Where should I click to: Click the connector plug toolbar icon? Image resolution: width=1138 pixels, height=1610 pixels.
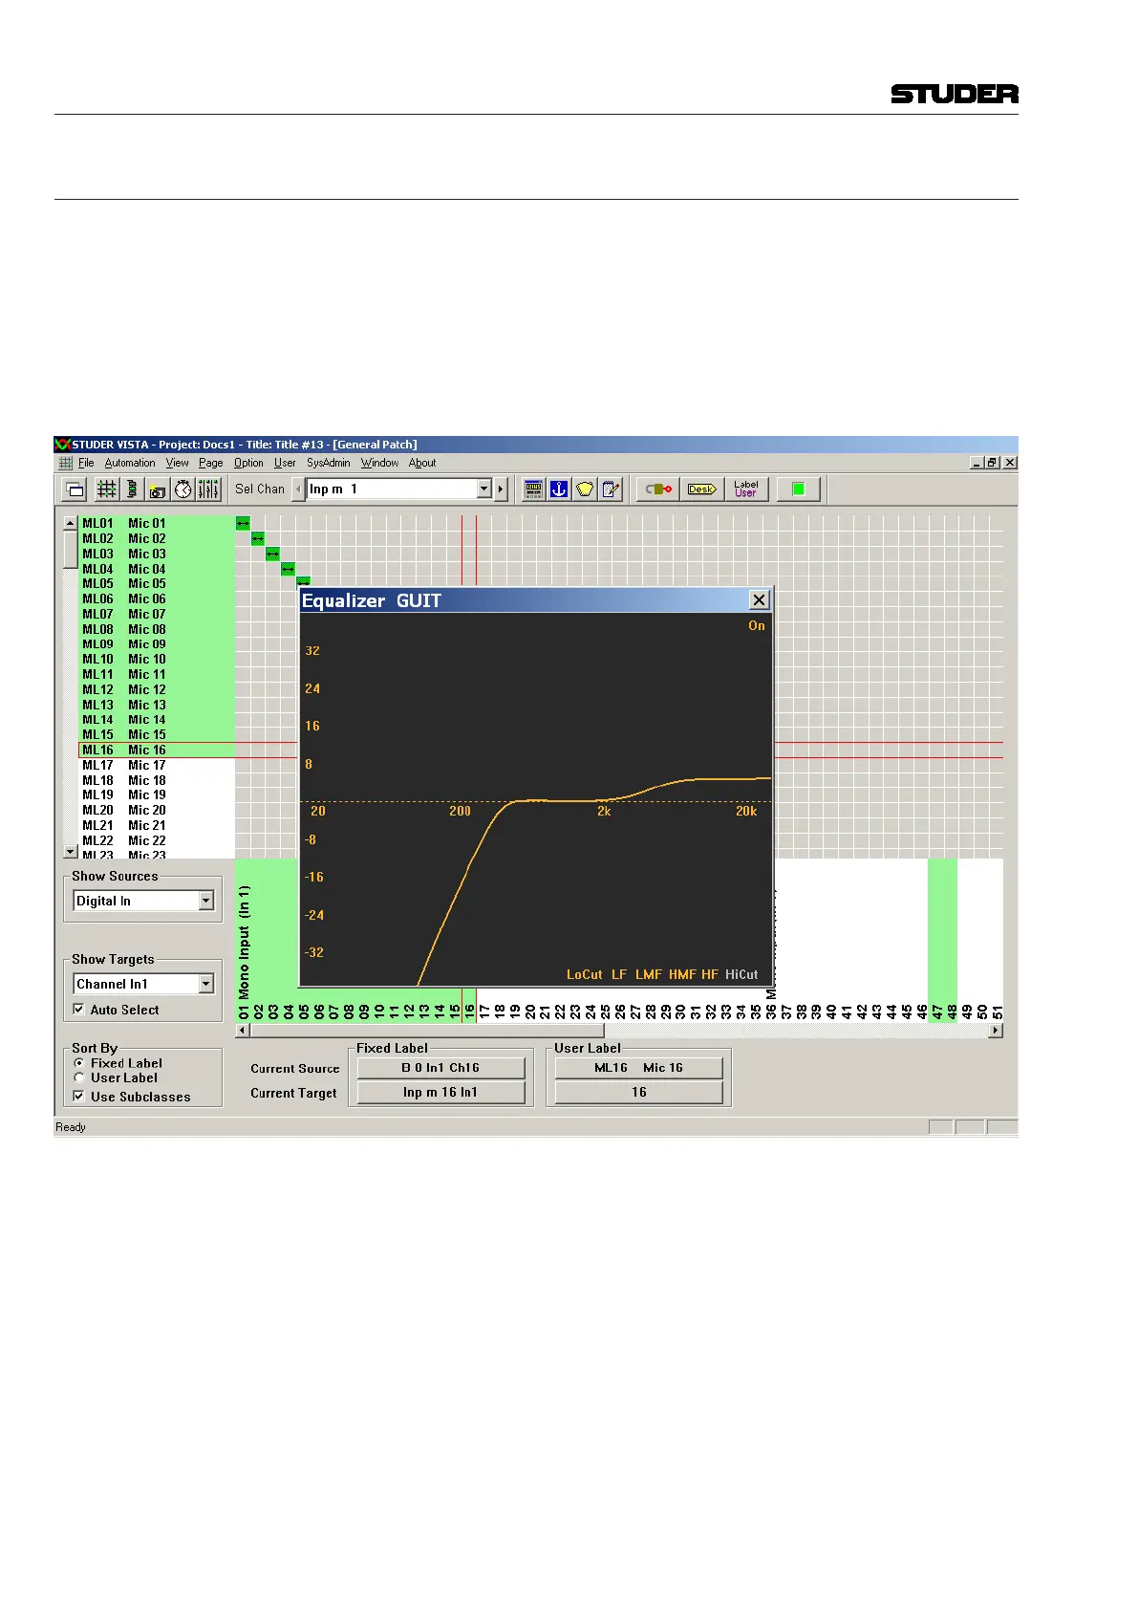coord(658,490)
